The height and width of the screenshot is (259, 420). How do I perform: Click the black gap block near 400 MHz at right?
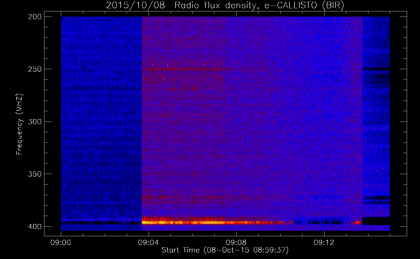coord(376,221)
